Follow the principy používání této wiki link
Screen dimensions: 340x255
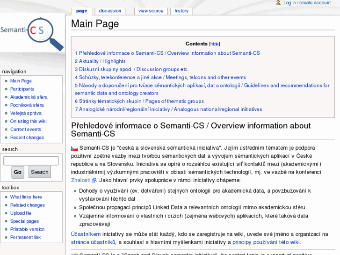pos(266,242)
